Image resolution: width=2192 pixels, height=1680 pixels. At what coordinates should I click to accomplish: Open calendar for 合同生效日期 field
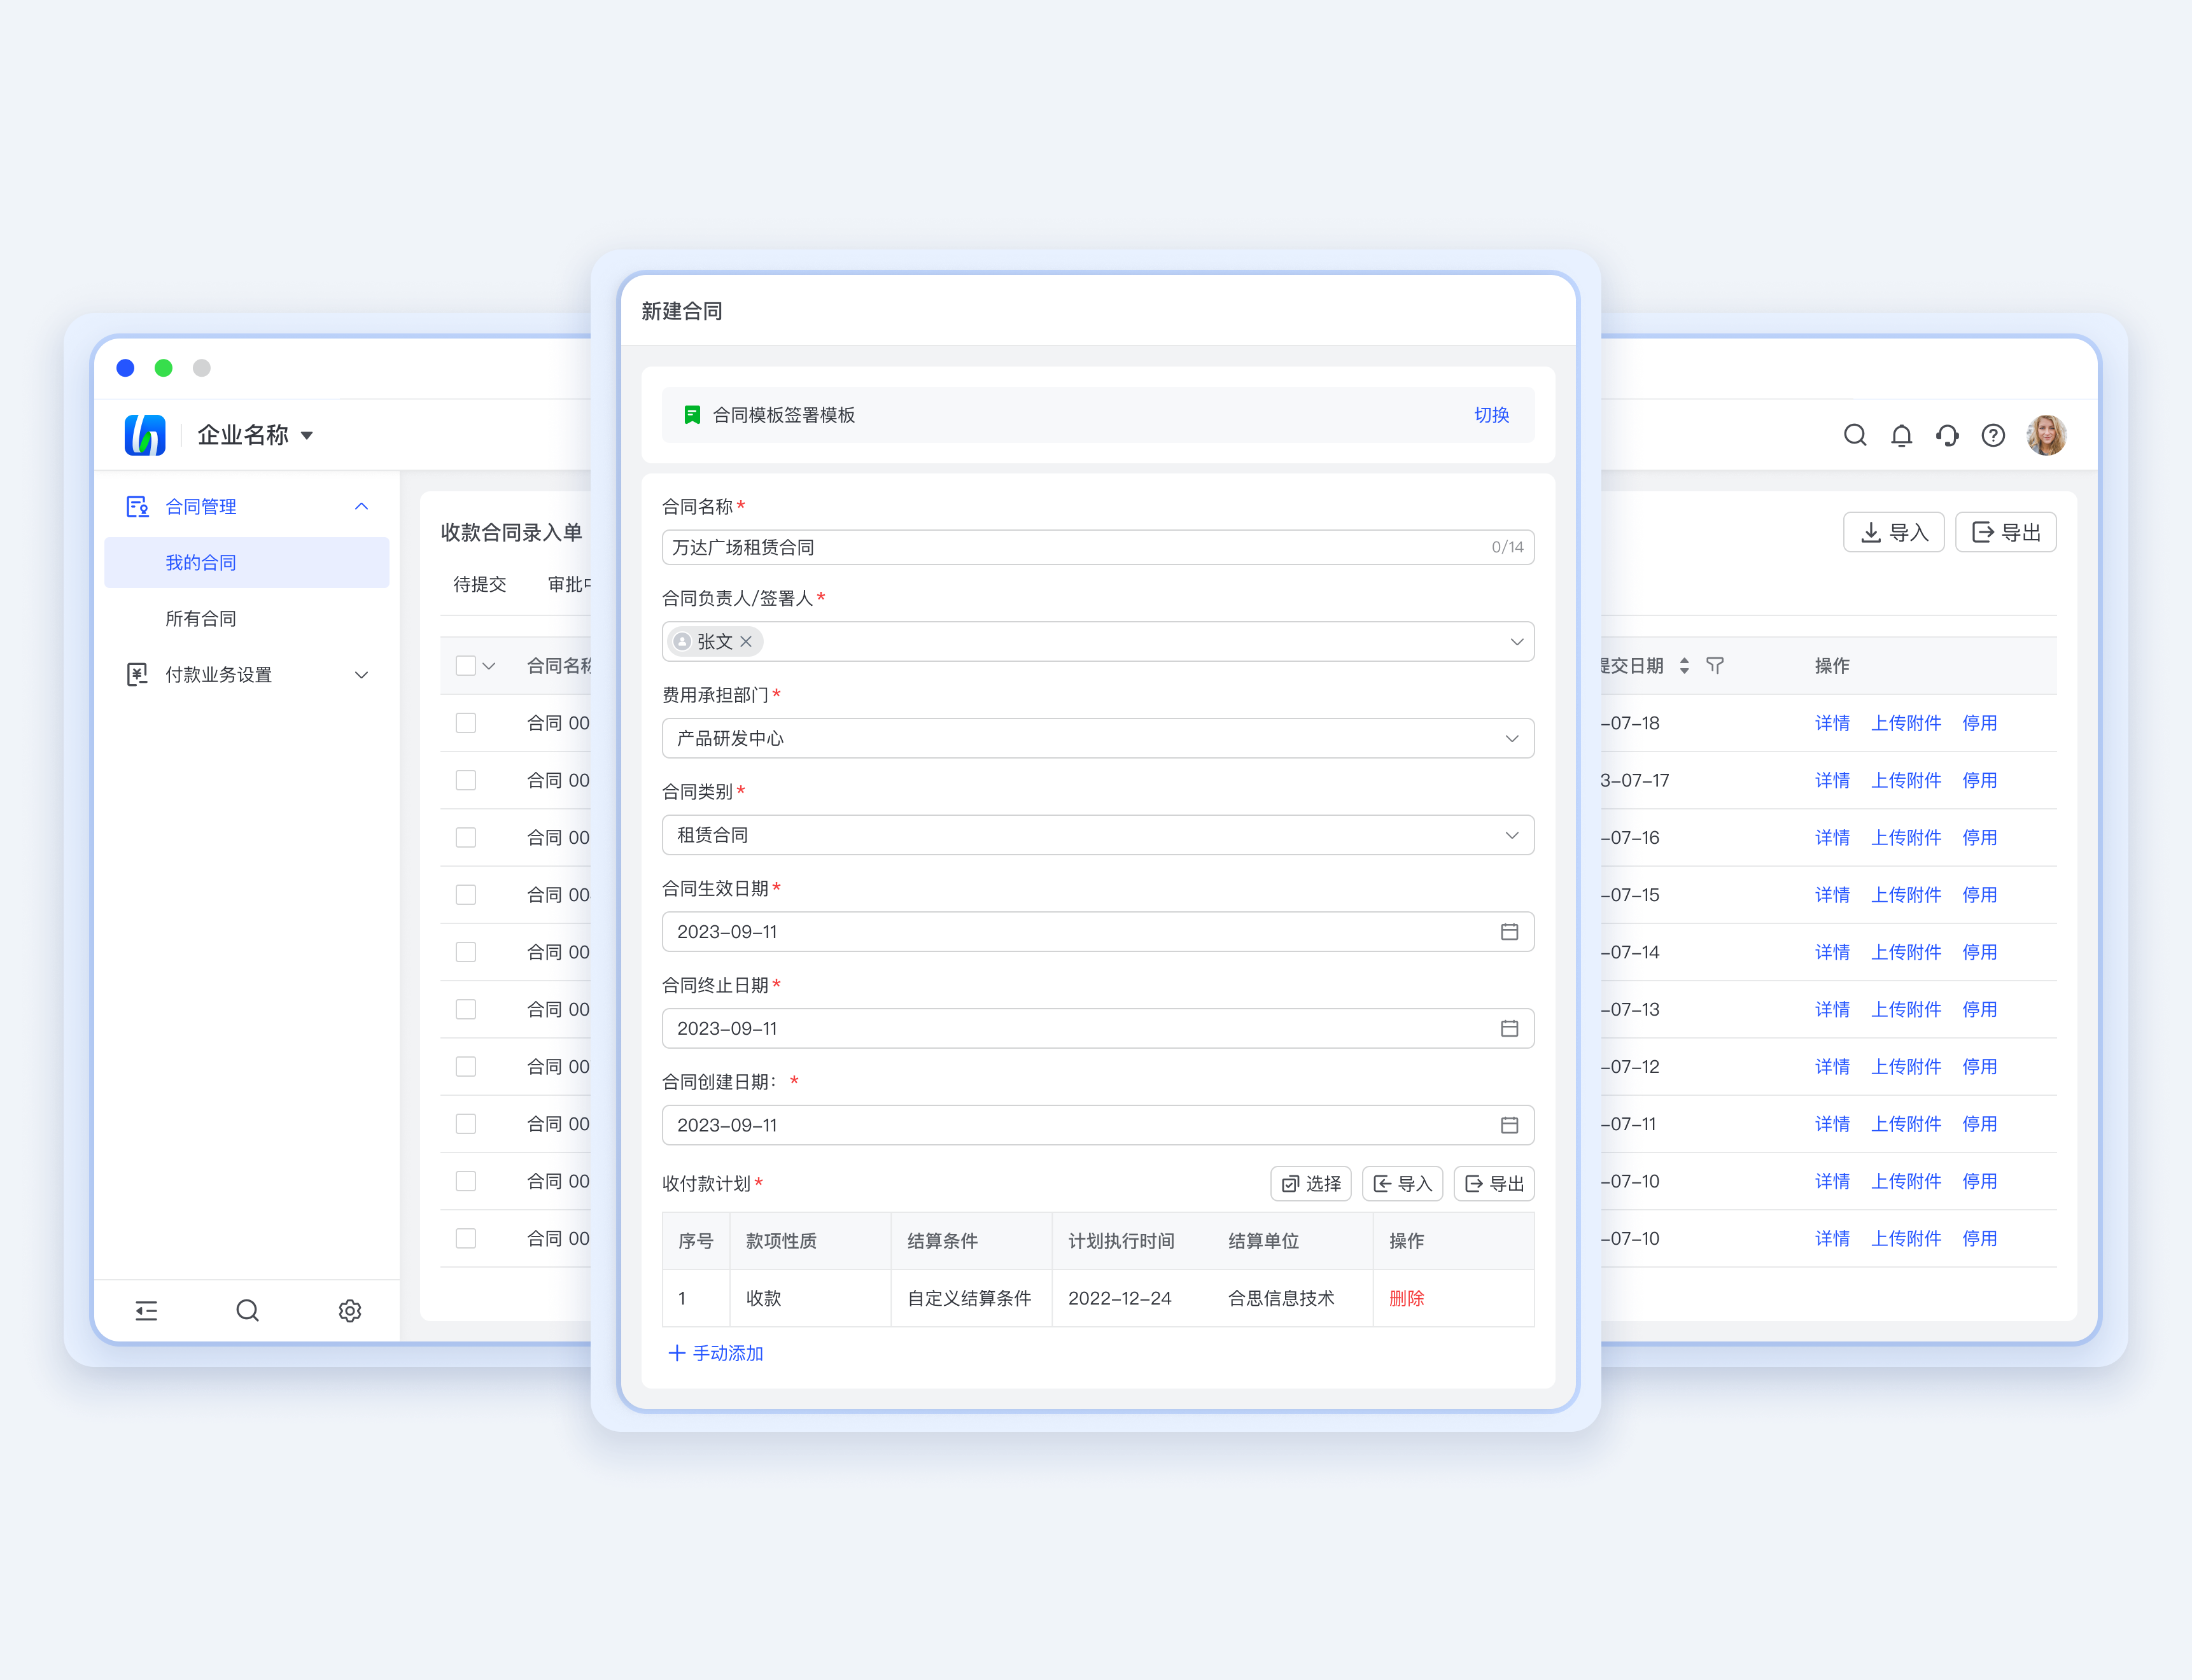tap(1509, 931)
